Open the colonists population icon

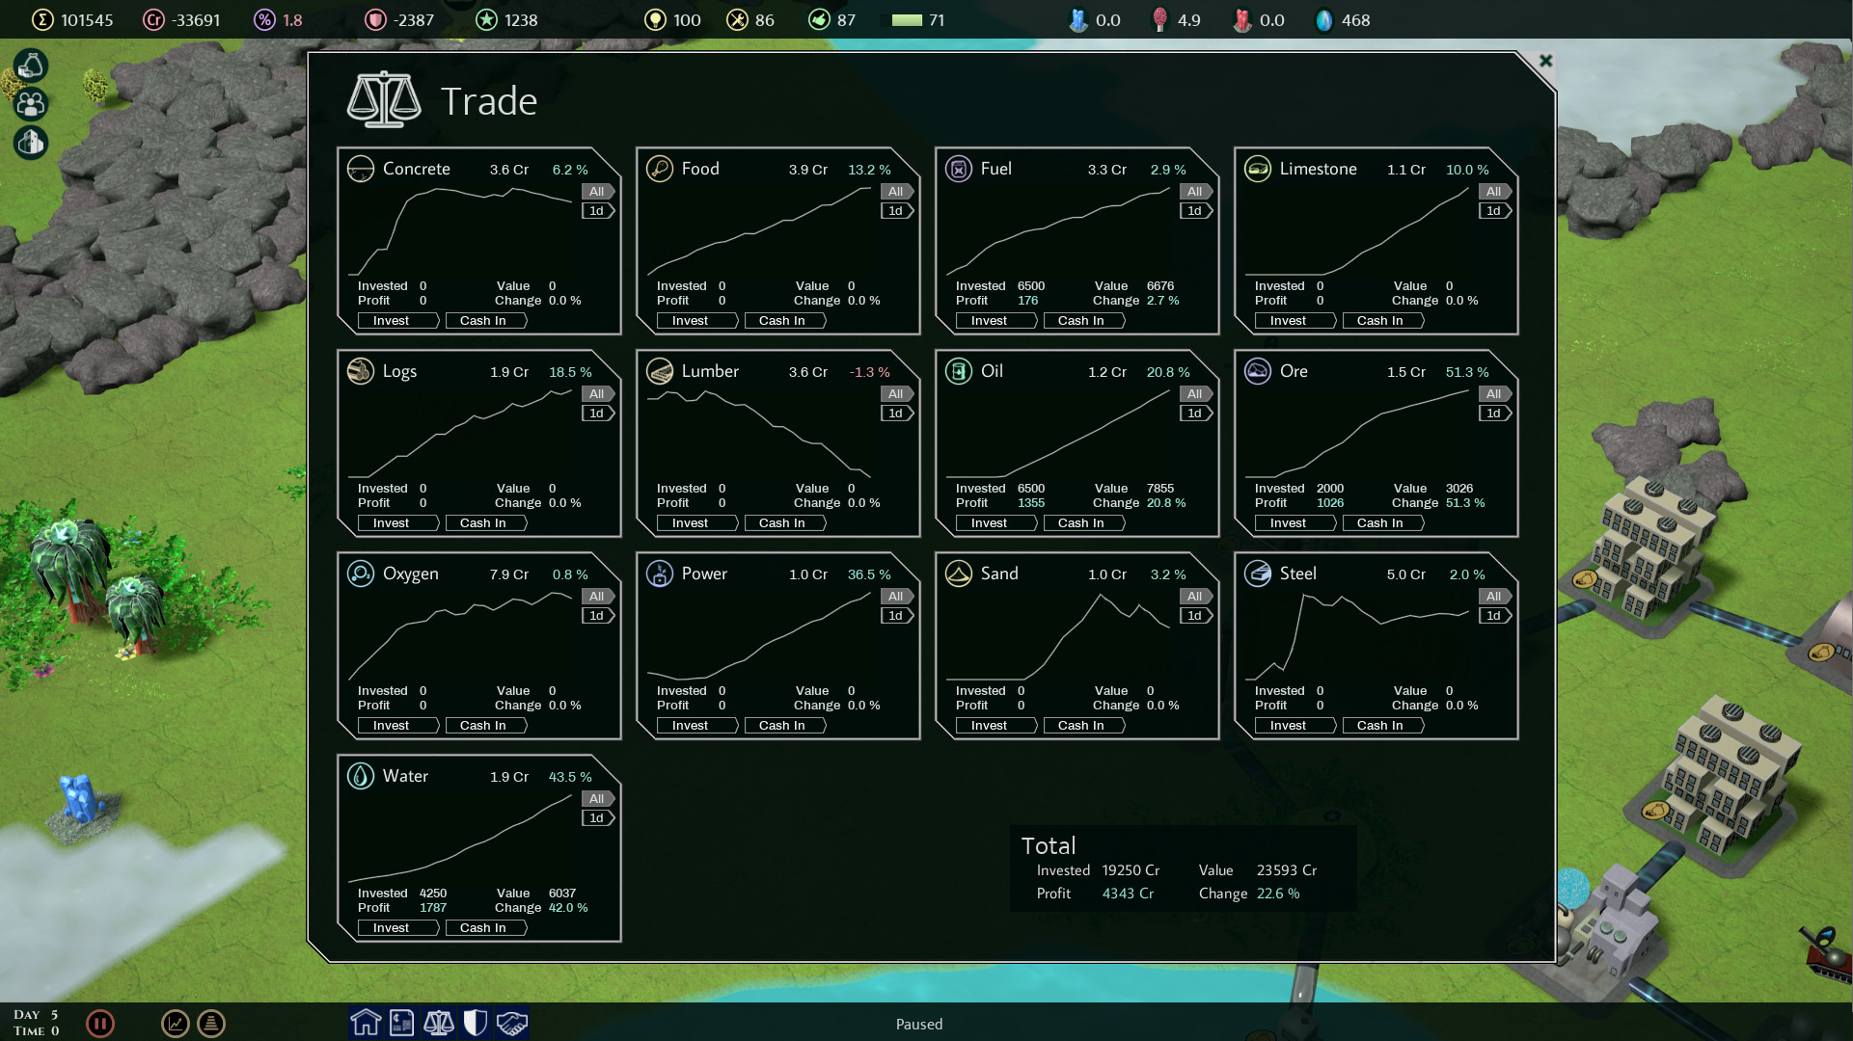pyautogui.click(x=31, y=104)
